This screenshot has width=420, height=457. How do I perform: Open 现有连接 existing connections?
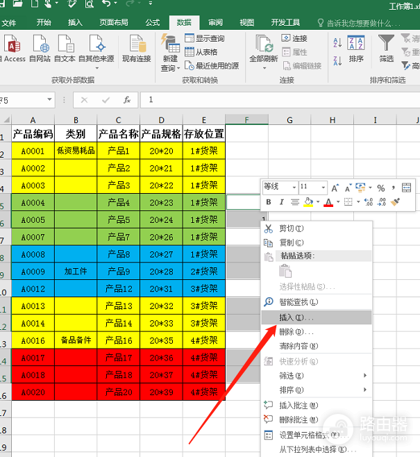[137, 49]
